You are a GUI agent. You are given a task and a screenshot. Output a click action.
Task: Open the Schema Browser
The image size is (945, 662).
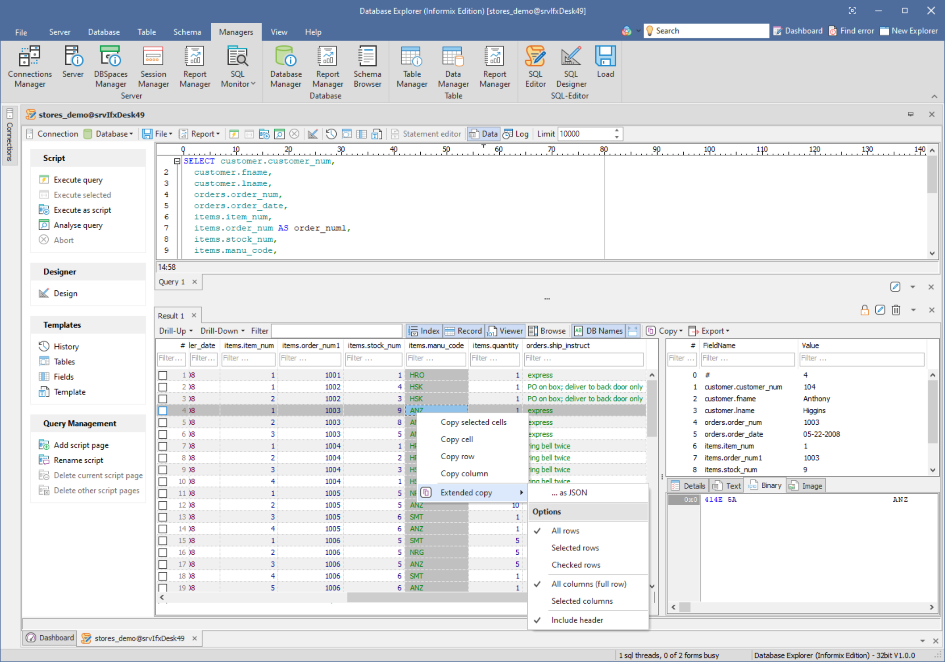pyautogui.click(x=367, y=67)
